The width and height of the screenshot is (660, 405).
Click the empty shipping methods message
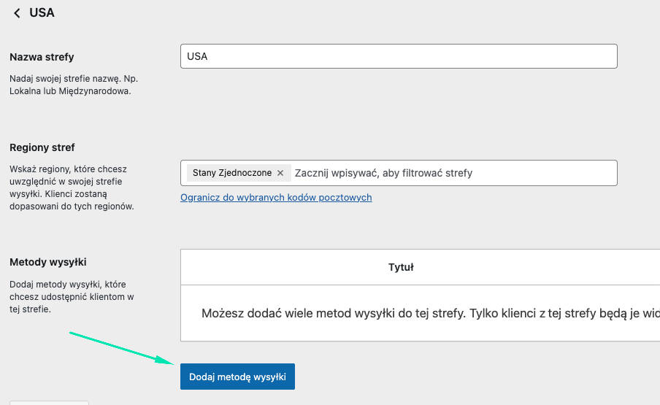coord(430,313)
